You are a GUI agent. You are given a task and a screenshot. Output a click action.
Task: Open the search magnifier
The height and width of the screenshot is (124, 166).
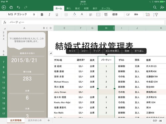coord(155,7)
